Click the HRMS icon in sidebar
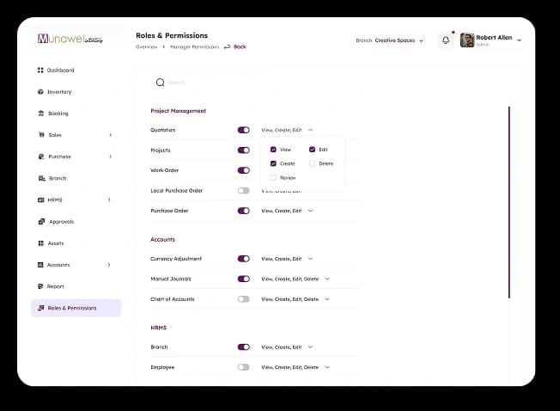This screenshot has width=560, height=411. [x=40, y=199]
